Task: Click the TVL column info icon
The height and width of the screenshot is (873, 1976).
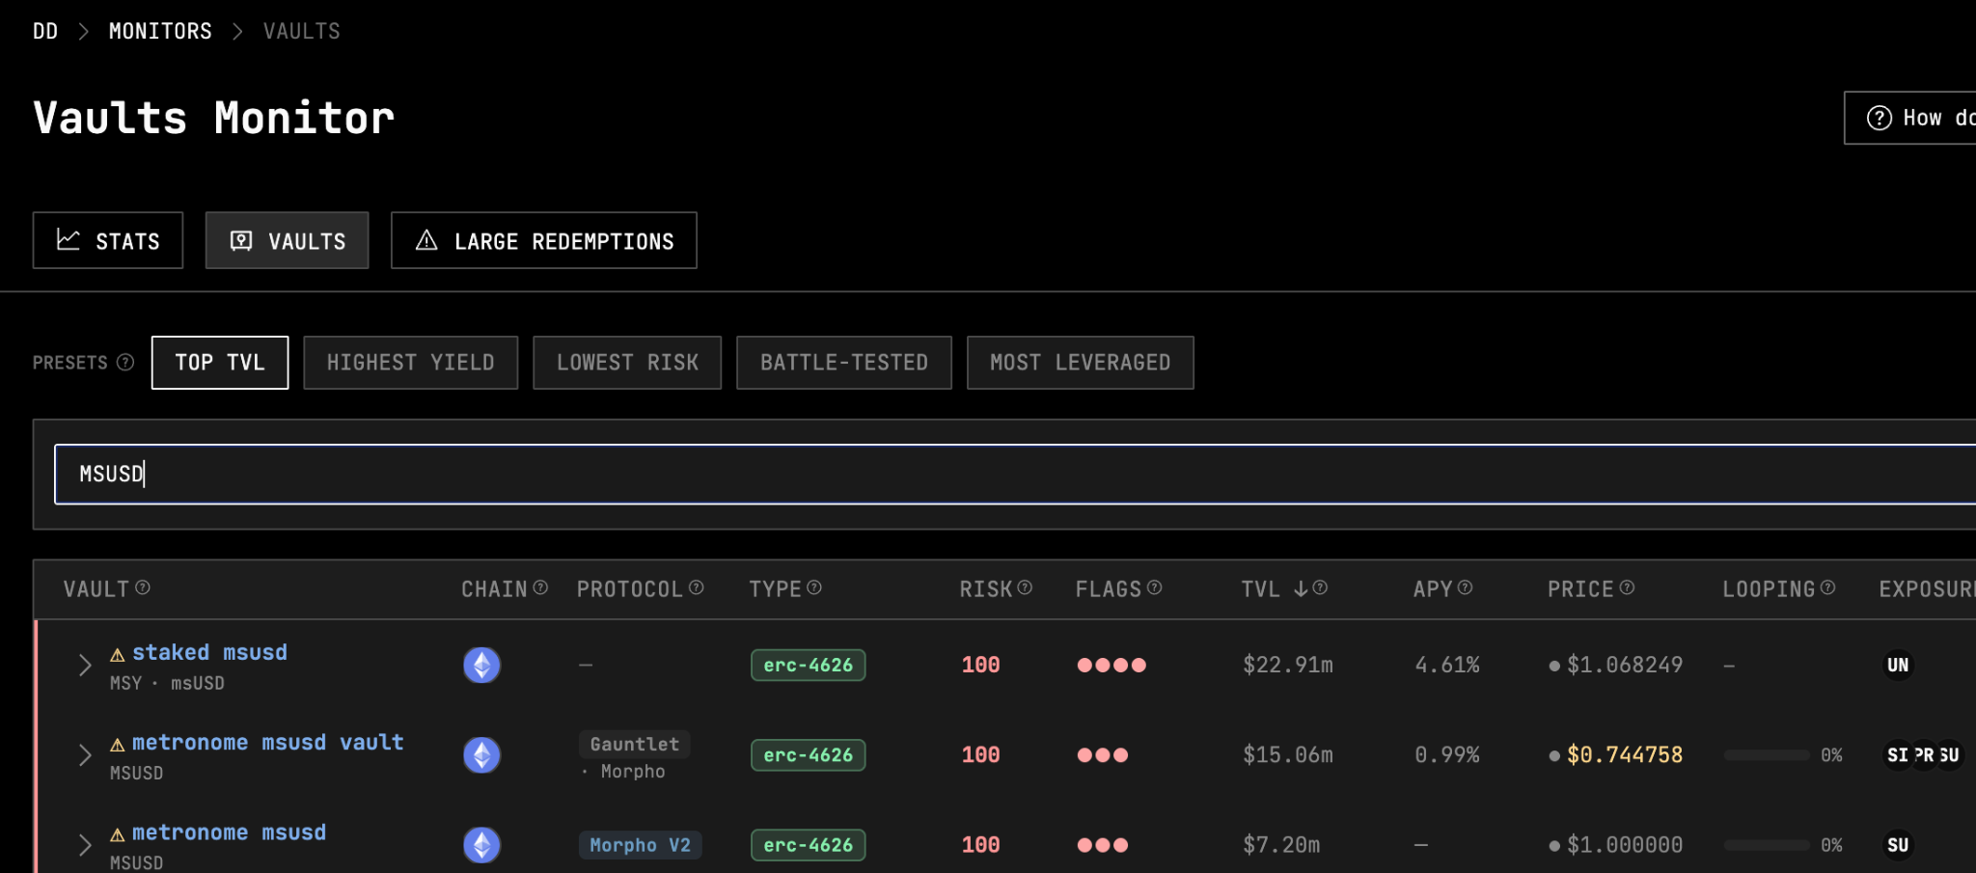Action: coord(1320,587)
